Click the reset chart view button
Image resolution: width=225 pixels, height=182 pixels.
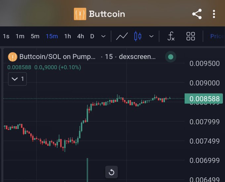112,172
